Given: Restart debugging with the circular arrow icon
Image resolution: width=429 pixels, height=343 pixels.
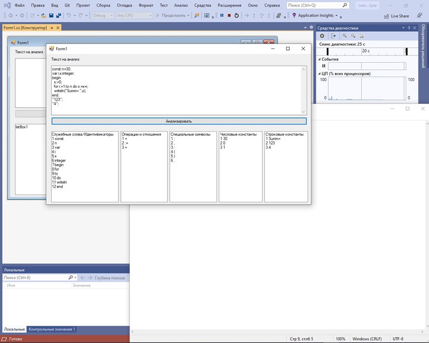Looking at the screenshot, I should click(236, 16).
